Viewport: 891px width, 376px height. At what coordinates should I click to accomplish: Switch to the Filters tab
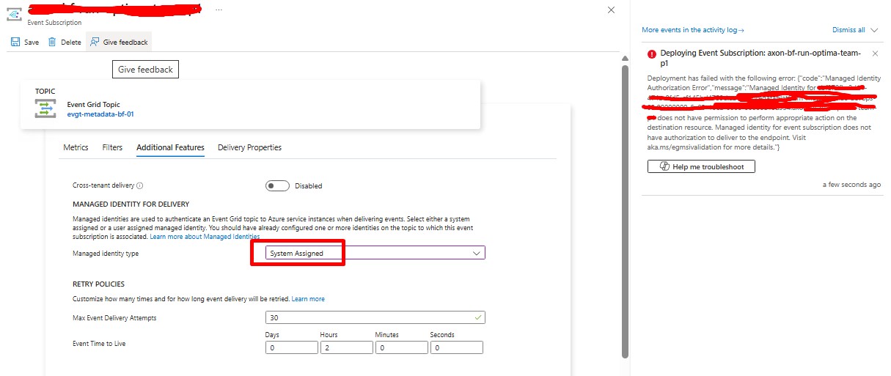tap(112, 147)
